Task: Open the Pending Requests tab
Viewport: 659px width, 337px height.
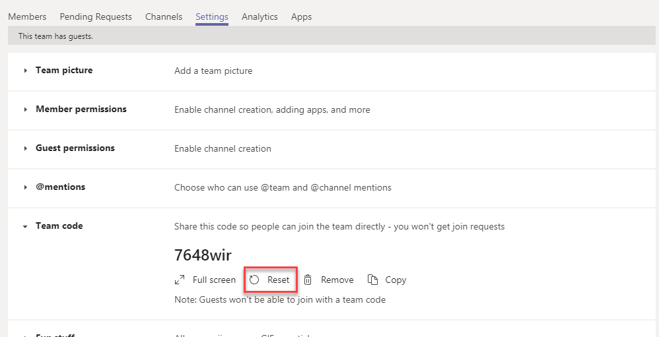Action: tap(96, 16)
